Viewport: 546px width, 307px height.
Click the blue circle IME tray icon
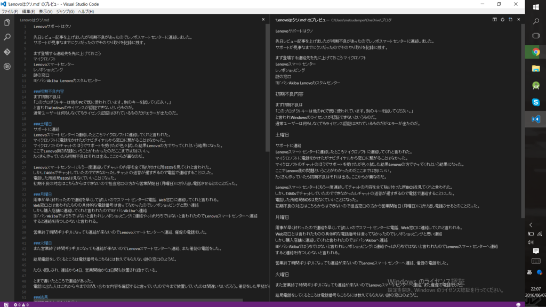(x=540, y=272)
